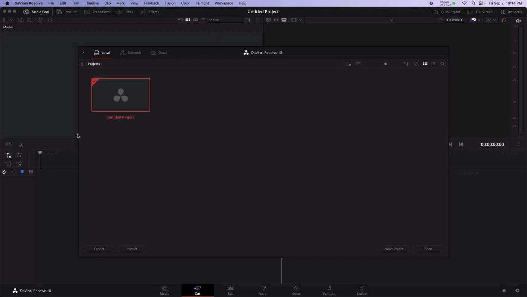Screen dimensions: 527x297
Task: Toggle timeline snapping magnet icon
Action: click(x=5, y=172)
